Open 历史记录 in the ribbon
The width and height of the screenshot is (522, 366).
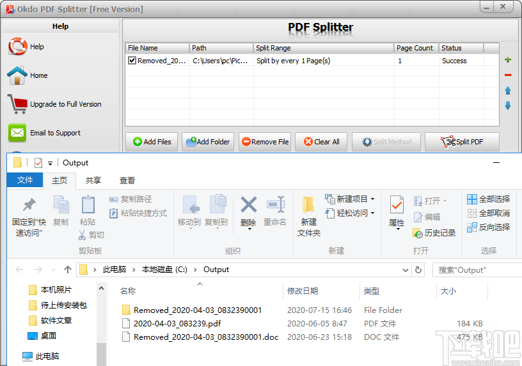coord(434,233)
